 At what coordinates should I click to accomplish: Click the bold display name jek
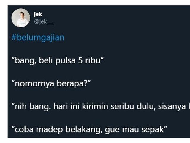[38, 14]
